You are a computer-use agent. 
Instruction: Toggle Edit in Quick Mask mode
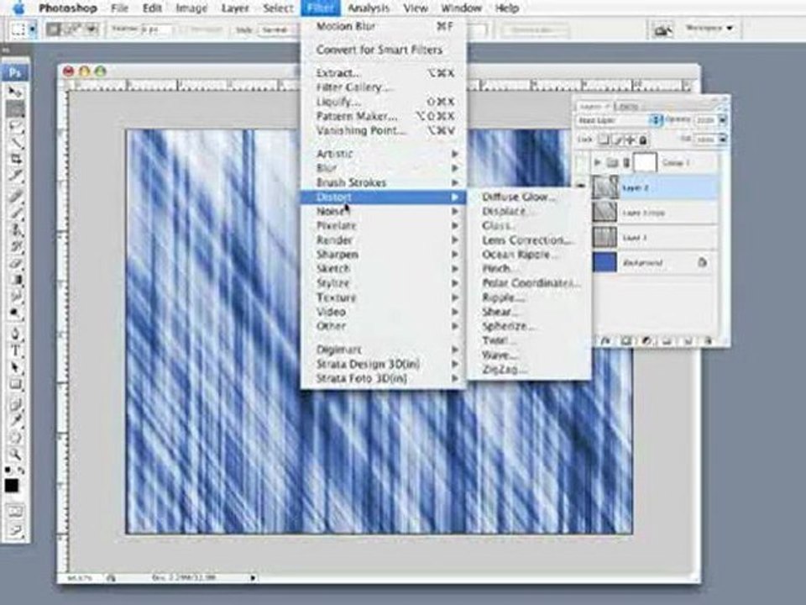coord(15,512)
